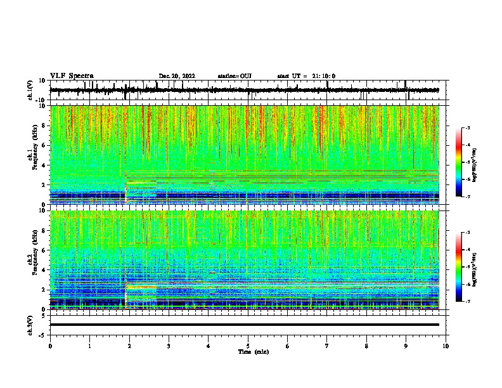Click the "1" tick on the time axis

(89, 346)
